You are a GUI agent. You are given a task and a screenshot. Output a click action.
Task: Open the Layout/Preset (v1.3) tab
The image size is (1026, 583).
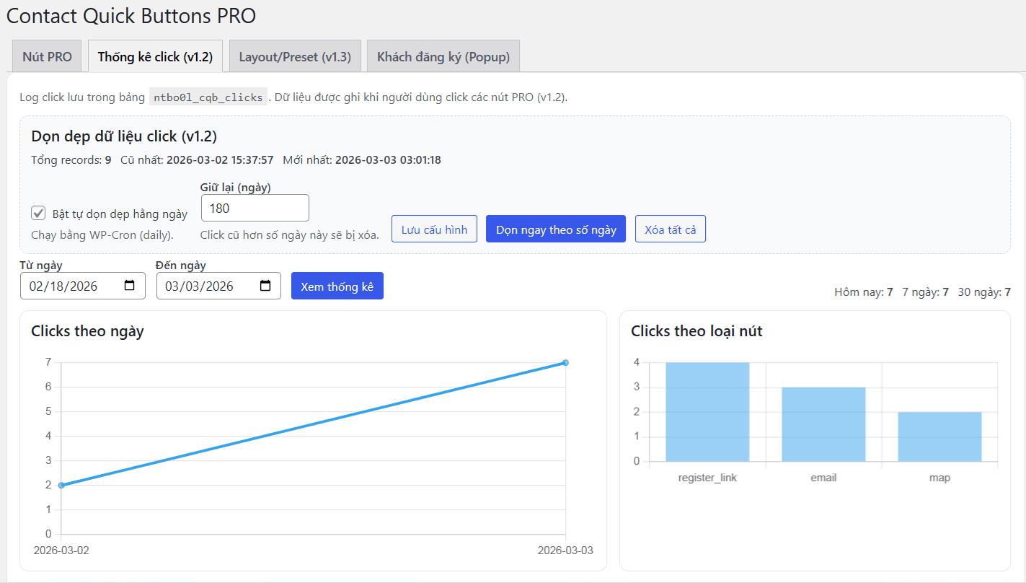click(295, 57)
